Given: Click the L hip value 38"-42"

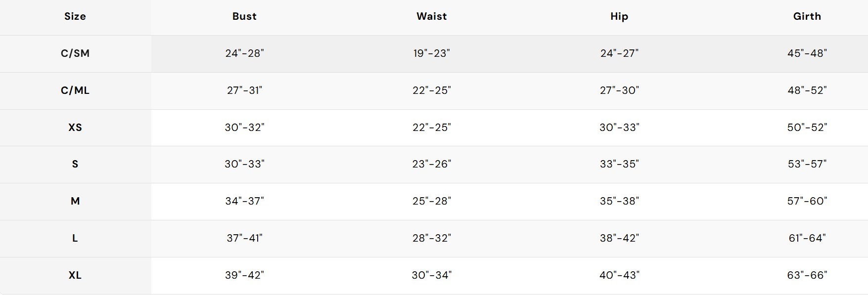Looking at the screenshot, I should tap(619, 238).
